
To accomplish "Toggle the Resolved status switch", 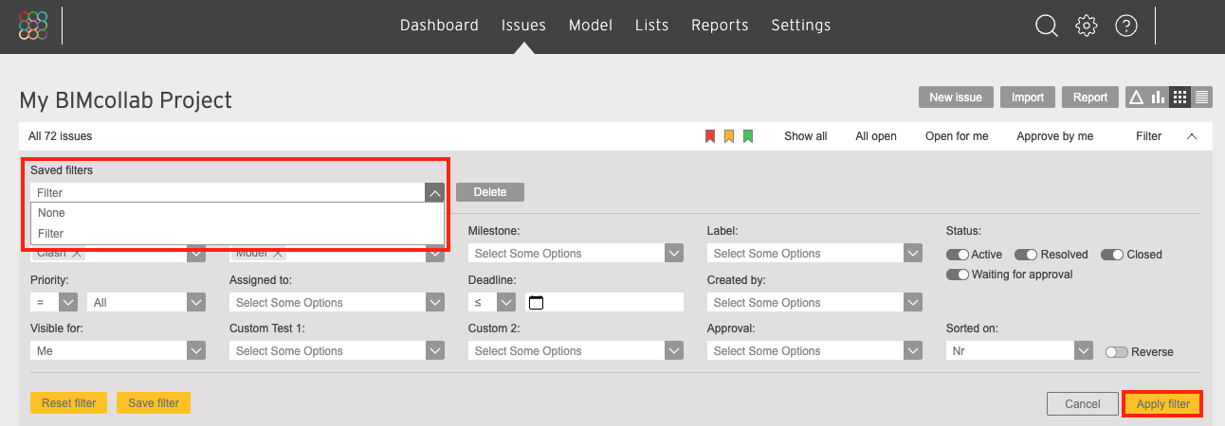I will (x=1026, y=255).
